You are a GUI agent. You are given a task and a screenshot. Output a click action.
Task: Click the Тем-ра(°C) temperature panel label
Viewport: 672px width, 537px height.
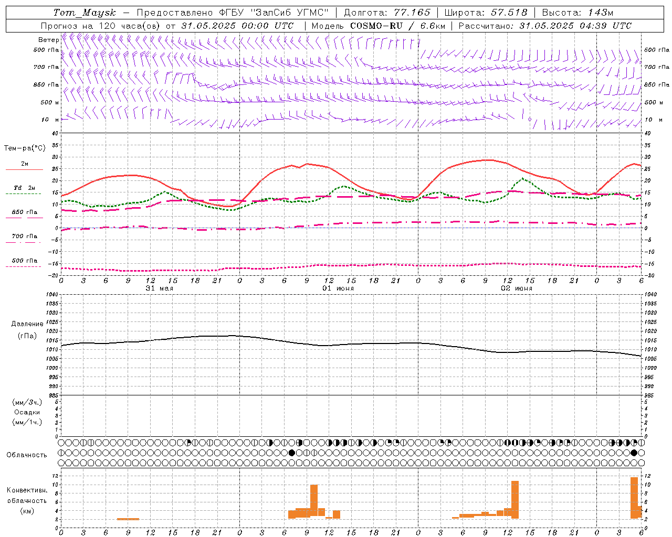(25, 148)
